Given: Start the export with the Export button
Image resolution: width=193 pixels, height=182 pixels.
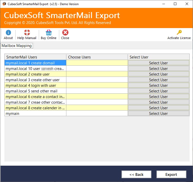Looking at the screenshot, I should [x=171, y=174].
